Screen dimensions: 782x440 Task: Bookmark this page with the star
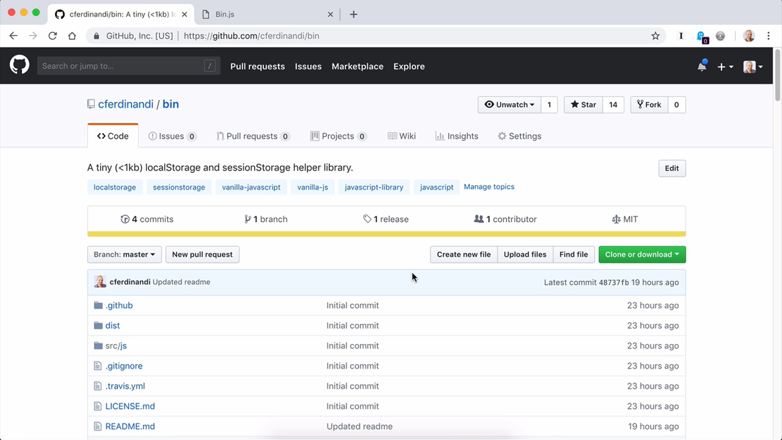(x=655, y=36)
